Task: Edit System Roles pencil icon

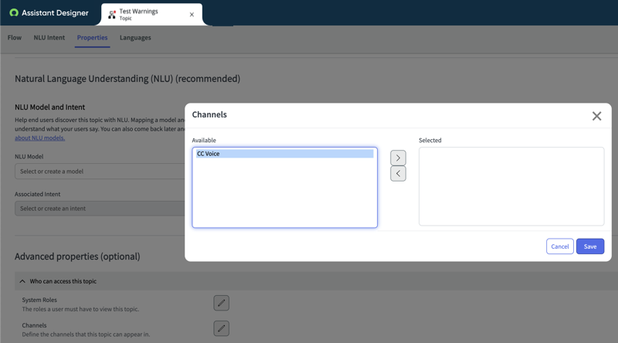Action: 221,303
